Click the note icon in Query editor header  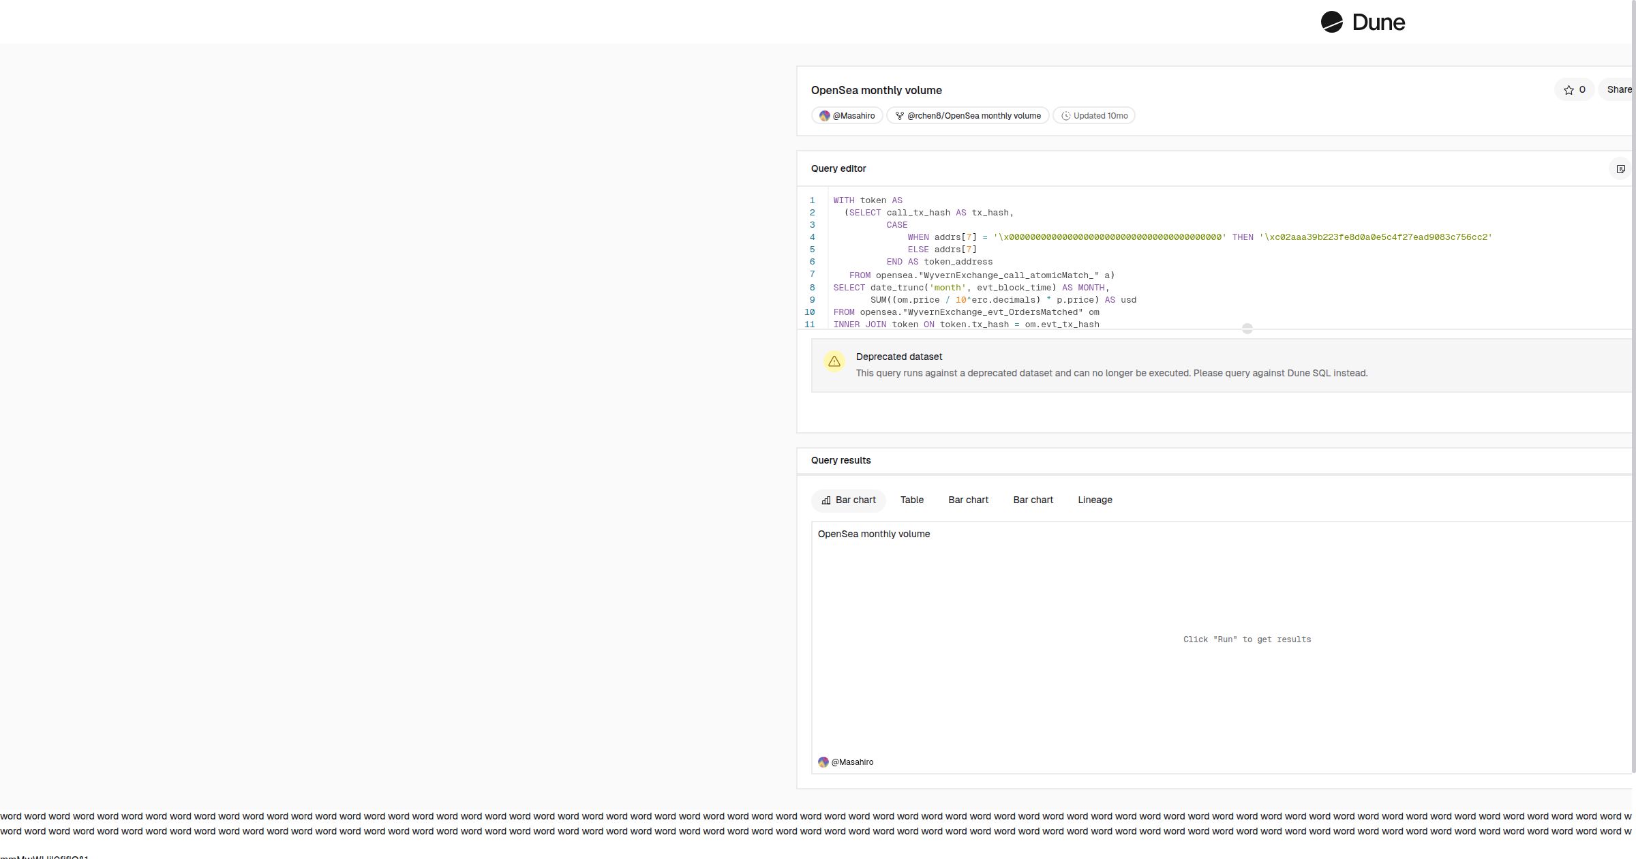click(1620, 169)
